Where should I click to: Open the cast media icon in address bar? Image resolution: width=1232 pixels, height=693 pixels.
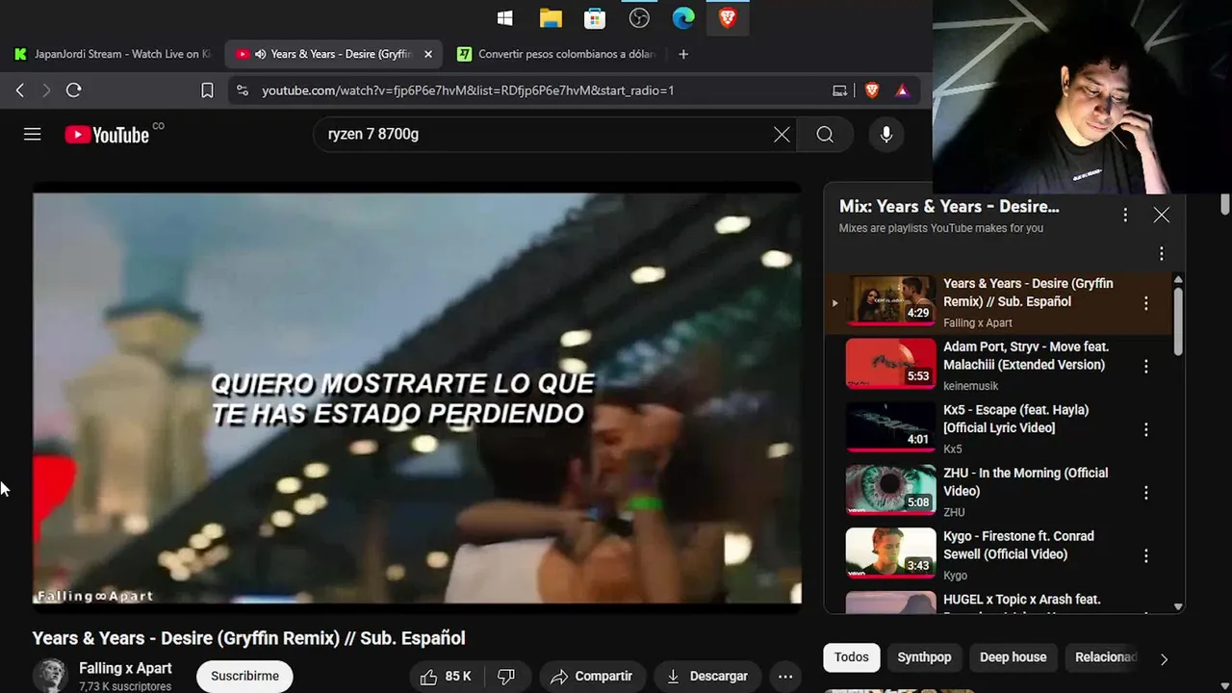[840, 90]
